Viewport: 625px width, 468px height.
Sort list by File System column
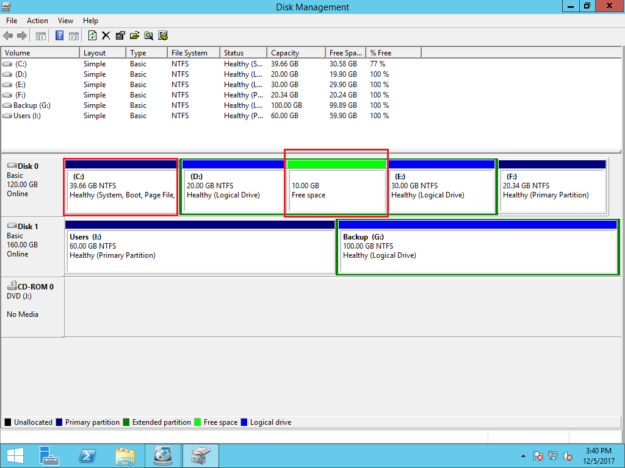coord(193,53)
